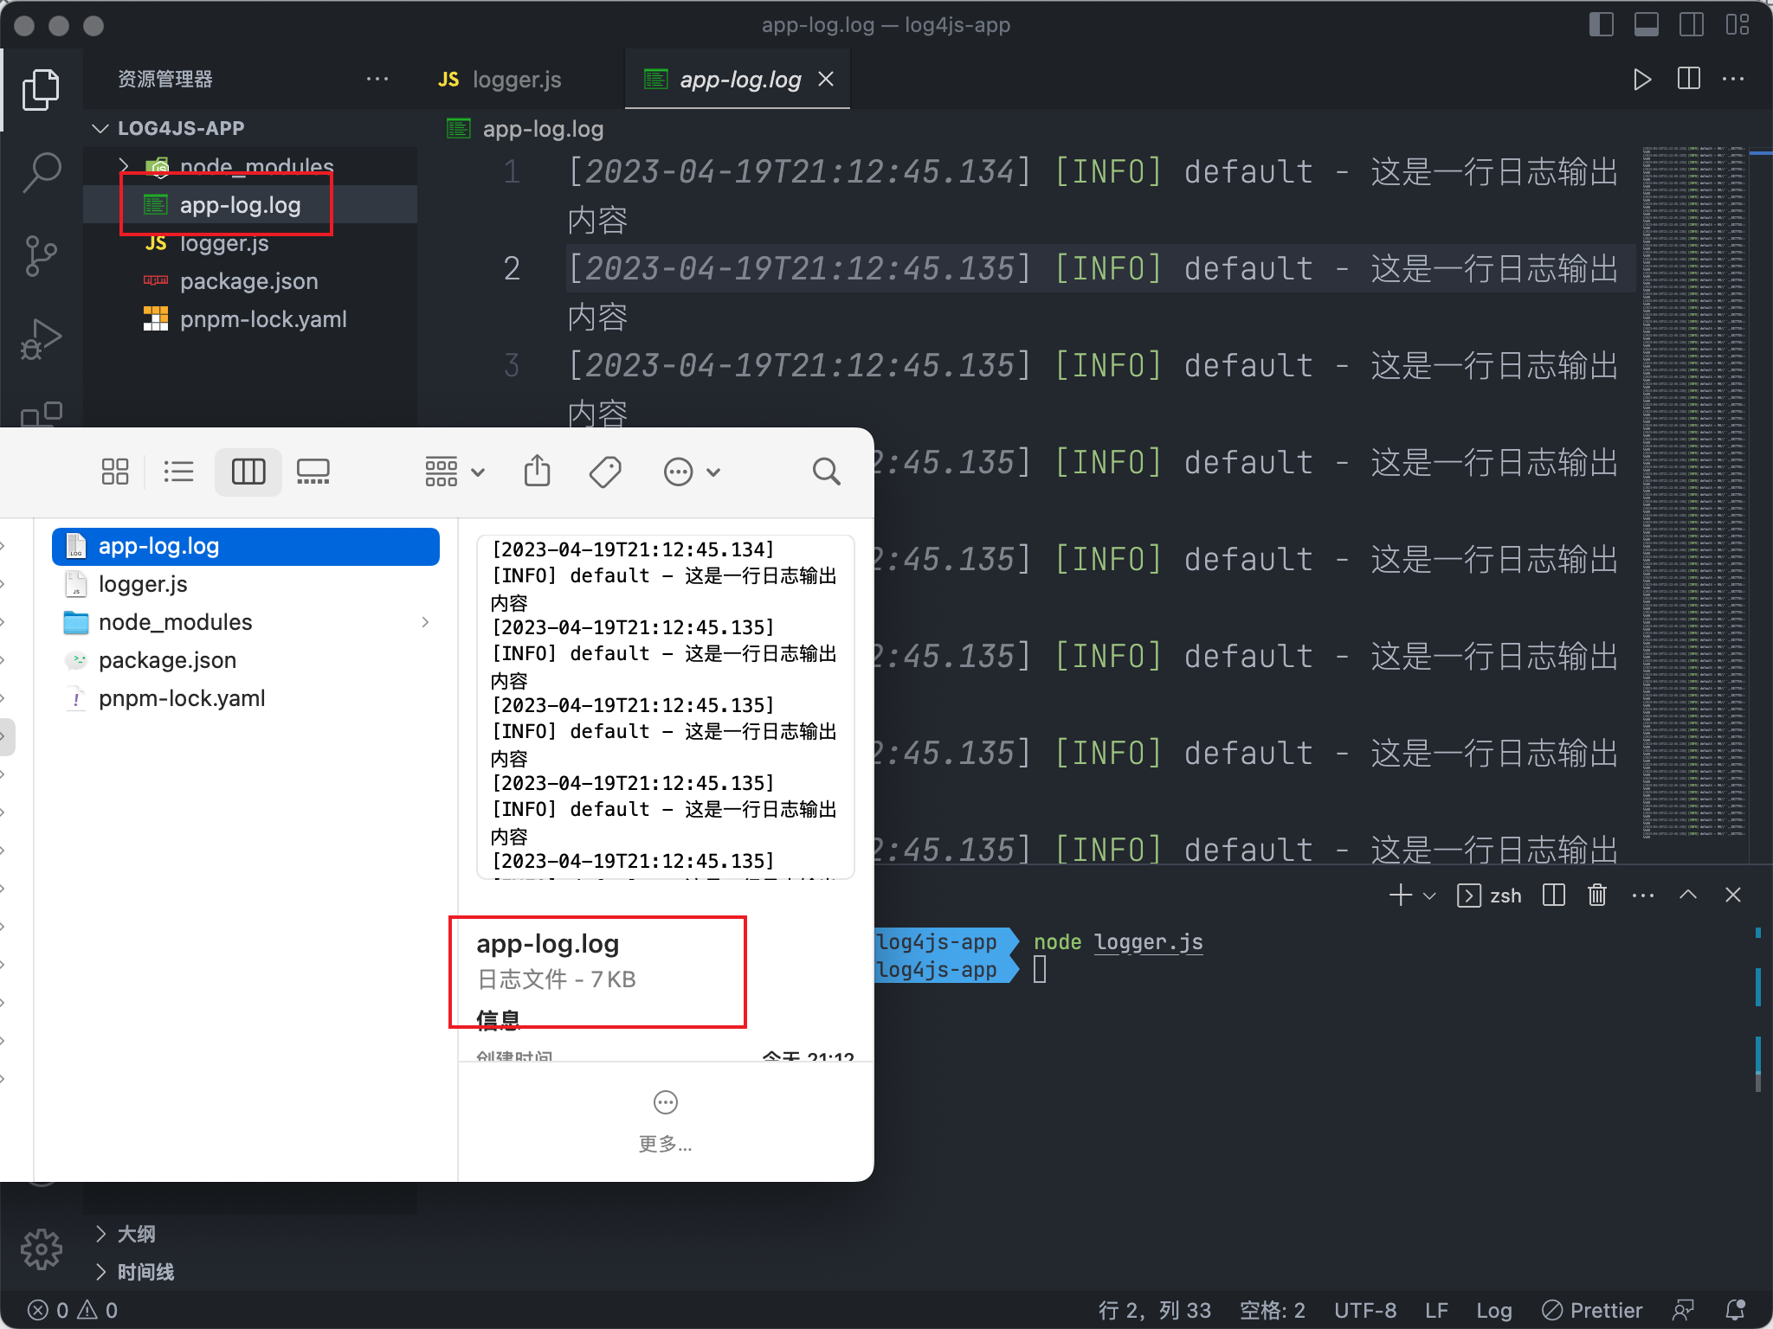Image resolution: width=1773 pixels, height=1329 pixels.
Task: Expand the 大纲 outline section
Action: [136, 1234]
